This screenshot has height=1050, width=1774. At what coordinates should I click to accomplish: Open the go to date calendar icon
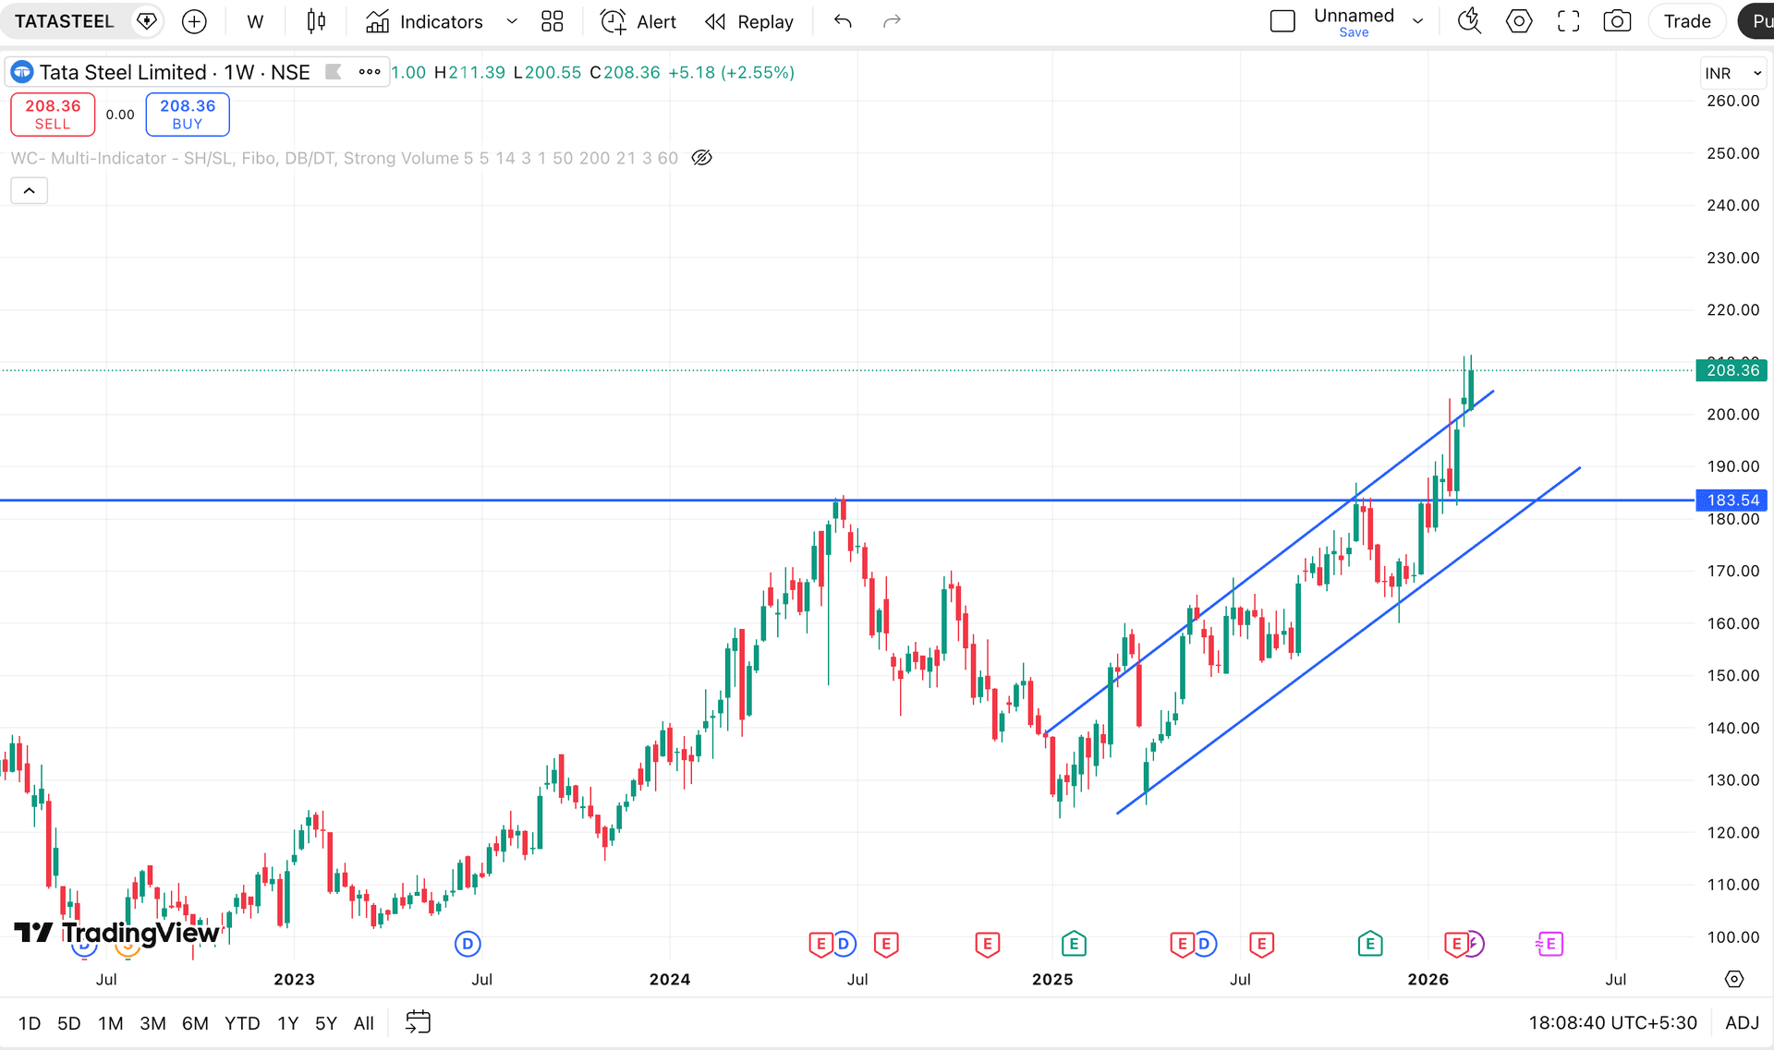(x=419, y=1022)
